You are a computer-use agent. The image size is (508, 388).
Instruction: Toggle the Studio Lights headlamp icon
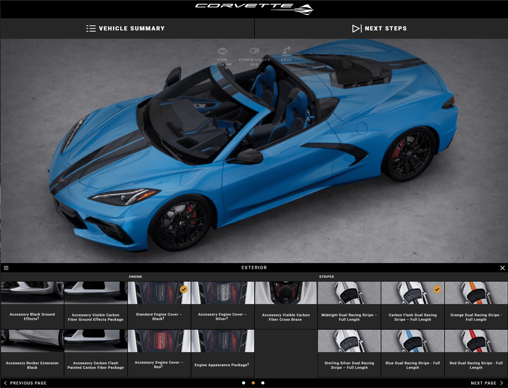254,51
